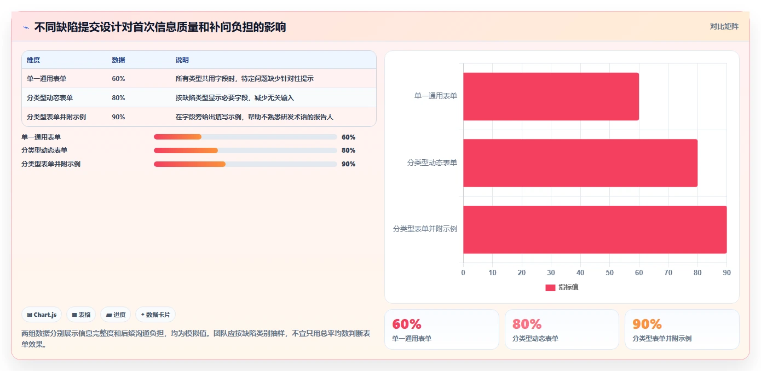Screen dimensions: 761x371
Task: Click the 数据卡片 tag chip
Action: tap(155, 315)
